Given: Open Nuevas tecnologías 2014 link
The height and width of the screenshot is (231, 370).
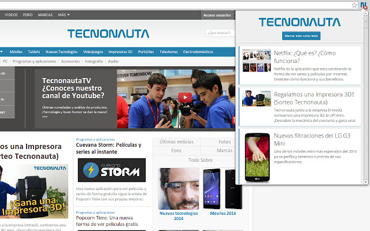Looking at the screenshot, I should 179,215.
